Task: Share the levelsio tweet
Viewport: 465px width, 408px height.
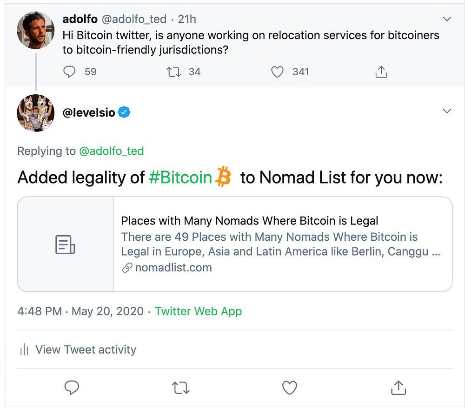Action: point(398,387)
